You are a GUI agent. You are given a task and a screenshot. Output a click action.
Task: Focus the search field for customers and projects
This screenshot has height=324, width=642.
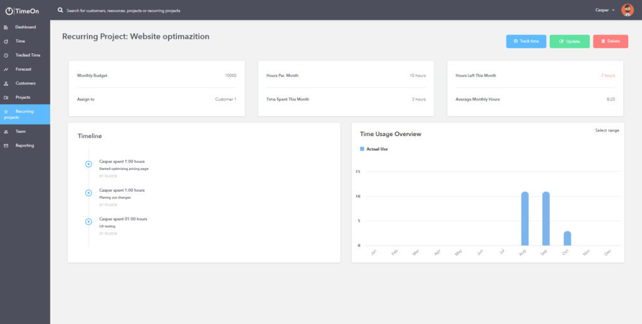[x=124, y=11]
